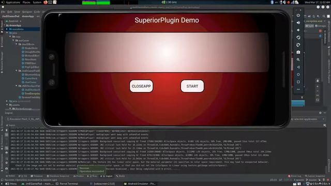
Task: Open the Edit menu in Android Studio
Action: pos(10,12)
